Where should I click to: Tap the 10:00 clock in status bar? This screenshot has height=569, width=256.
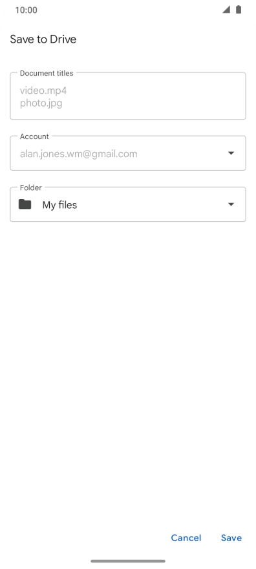[x=26, y=10]
